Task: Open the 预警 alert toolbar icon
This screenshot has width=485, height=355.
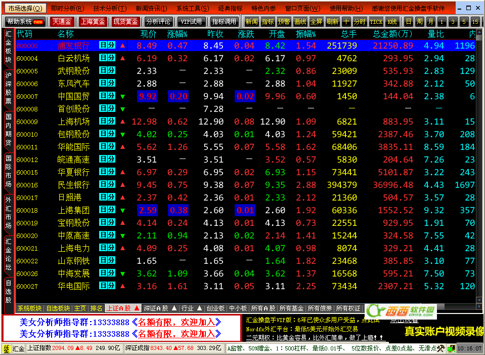Action: coord(284,22)
